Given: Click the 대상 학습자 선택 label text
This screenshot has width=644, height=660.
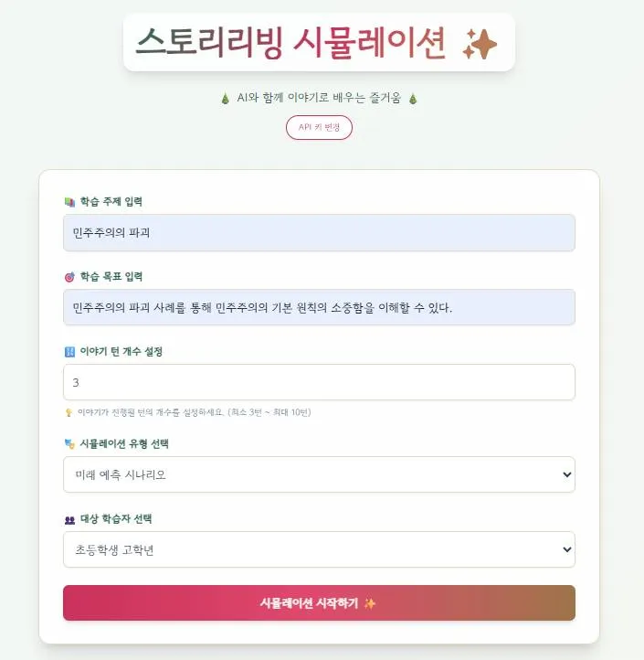Looking at the screenshot, I should [x=116, y=519].
